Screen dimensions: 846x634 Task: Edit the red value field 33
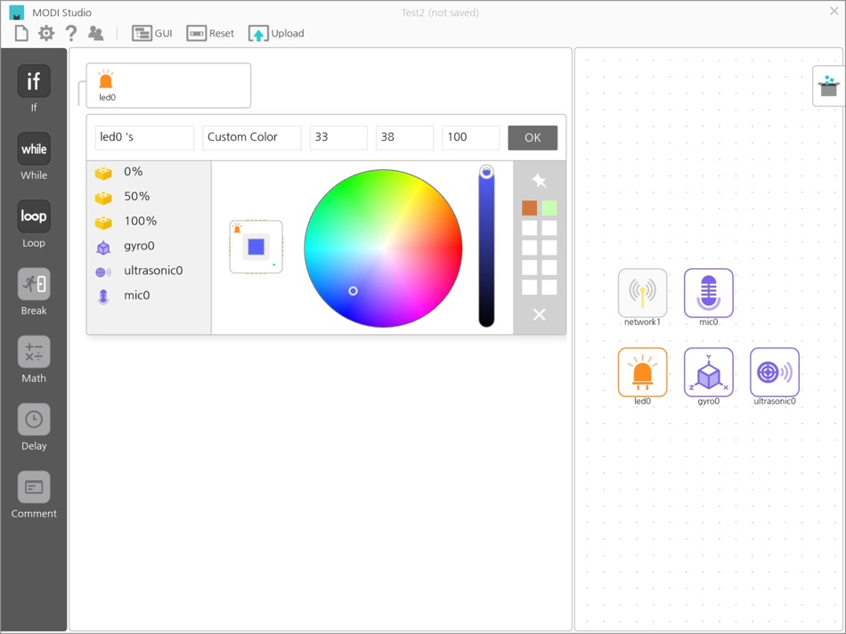tap(338, 138)
